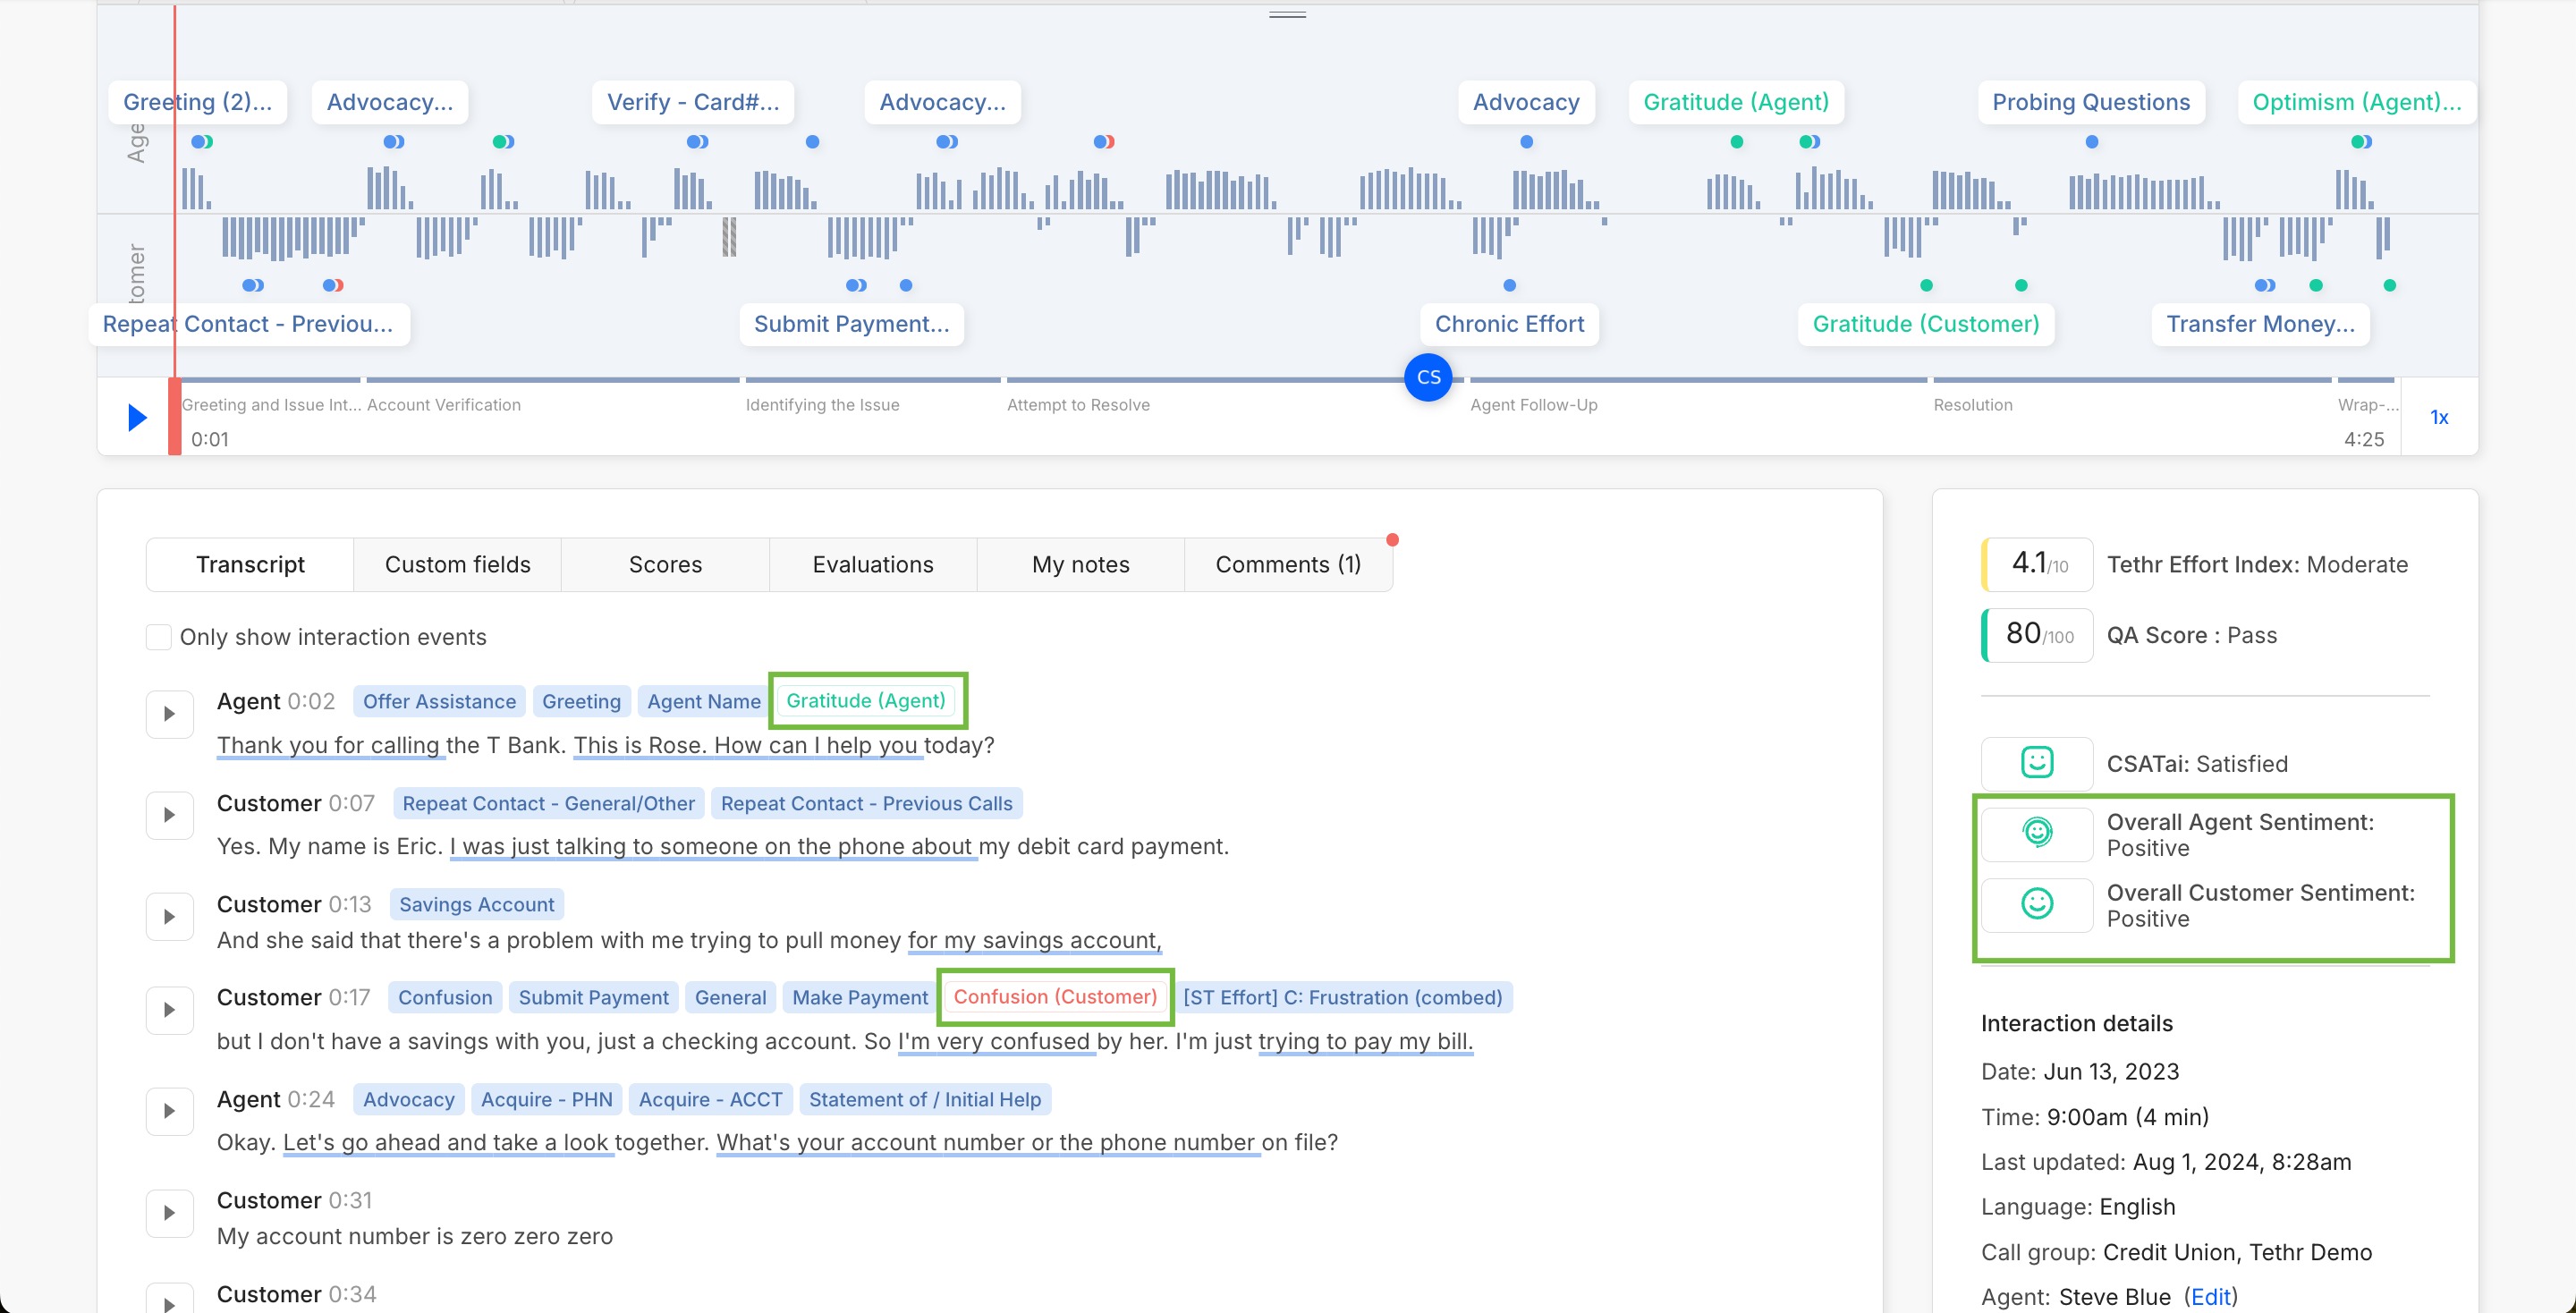Click the CSATai Satisfied smiley icon
This screenshot has width=2576, height=1313.
[x=2036, y=763]
